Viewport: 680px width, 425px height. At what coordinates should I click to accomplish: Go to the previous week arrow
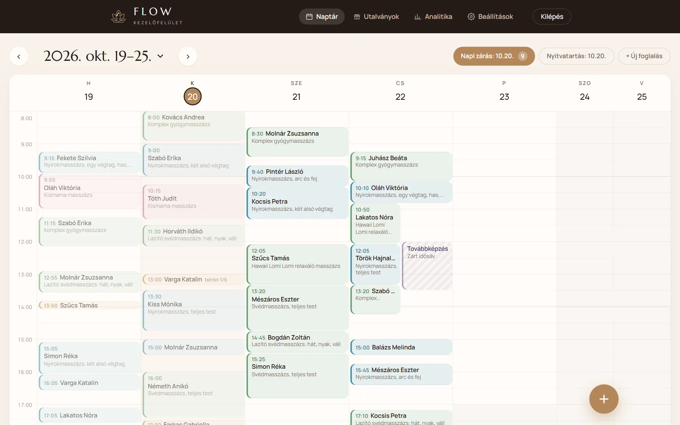[x=19, y=56]
